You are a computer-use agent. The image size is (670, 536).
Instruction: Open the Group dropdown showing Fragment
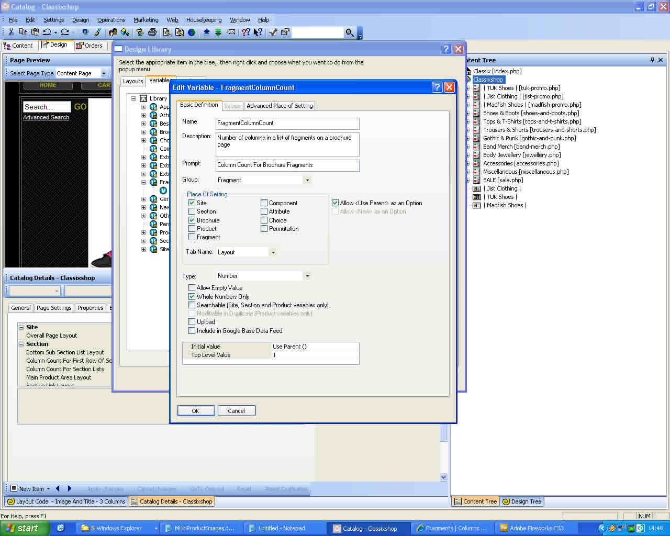pos(307,180)
